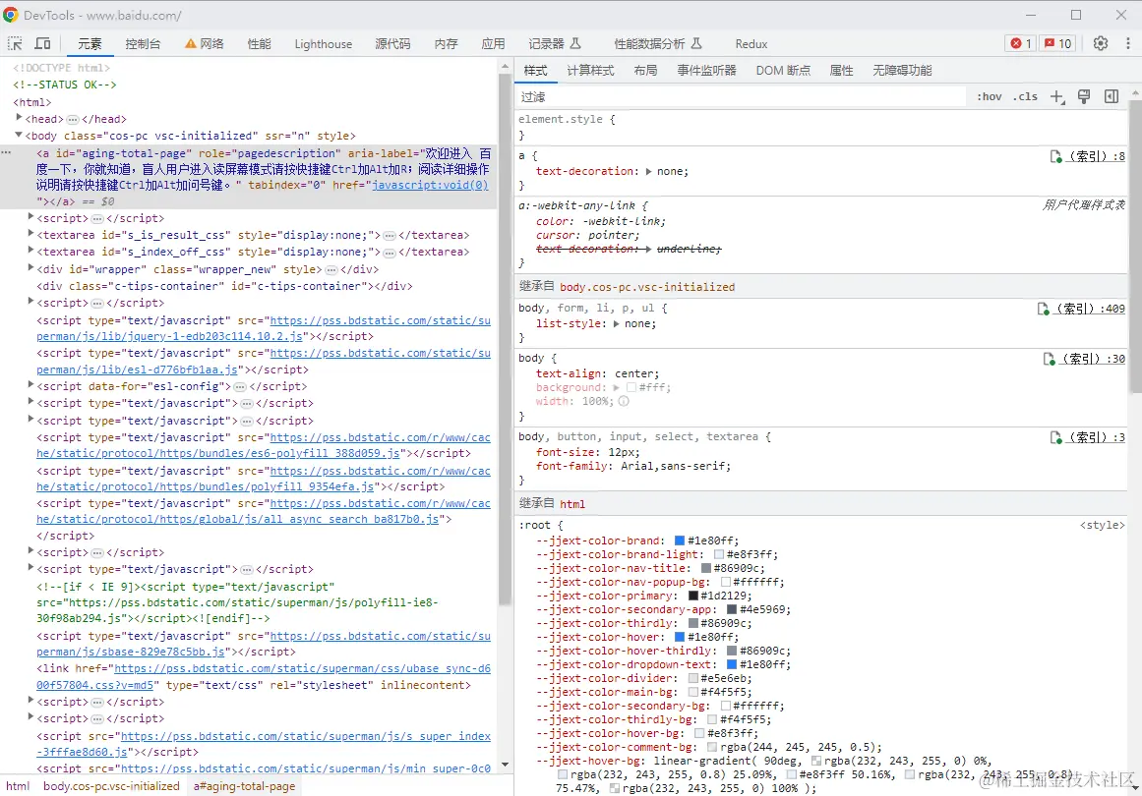The image size is (1142, 796).
Task: Expand the script data-for esl-config node
Action: tap(30, 385)
